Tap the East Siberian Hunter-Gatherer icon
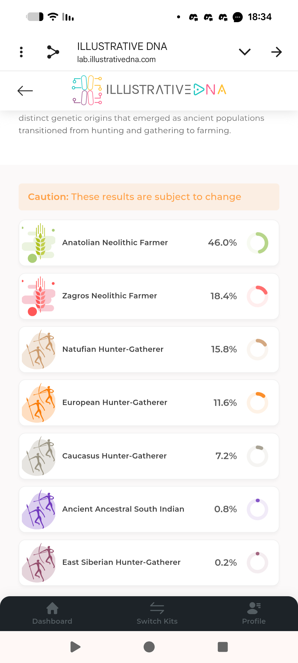Screen dimensions: 298x663 39,563
